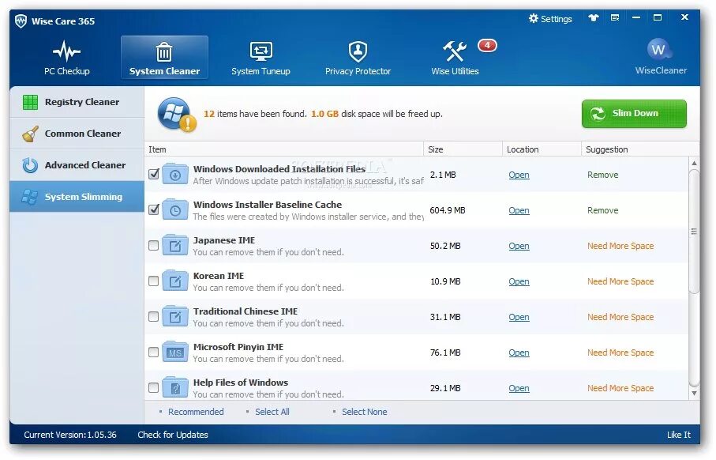Screen dimensions: 716x460
Task: Switch to Registry Cleaner tab
Action: click(x=77, y=102)
